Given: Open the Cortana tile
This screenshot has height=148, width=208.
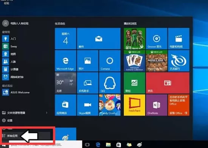Looking at the screenshot, I should (x=110, y=61).
